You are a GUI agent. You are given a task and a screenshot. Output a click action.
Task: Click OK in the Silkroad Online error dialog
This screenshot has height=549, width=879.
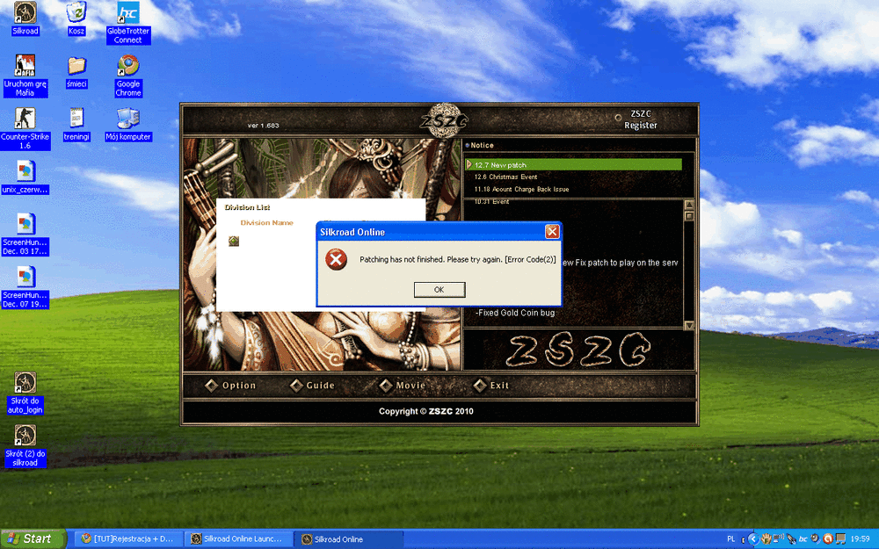tap(439, 290)
